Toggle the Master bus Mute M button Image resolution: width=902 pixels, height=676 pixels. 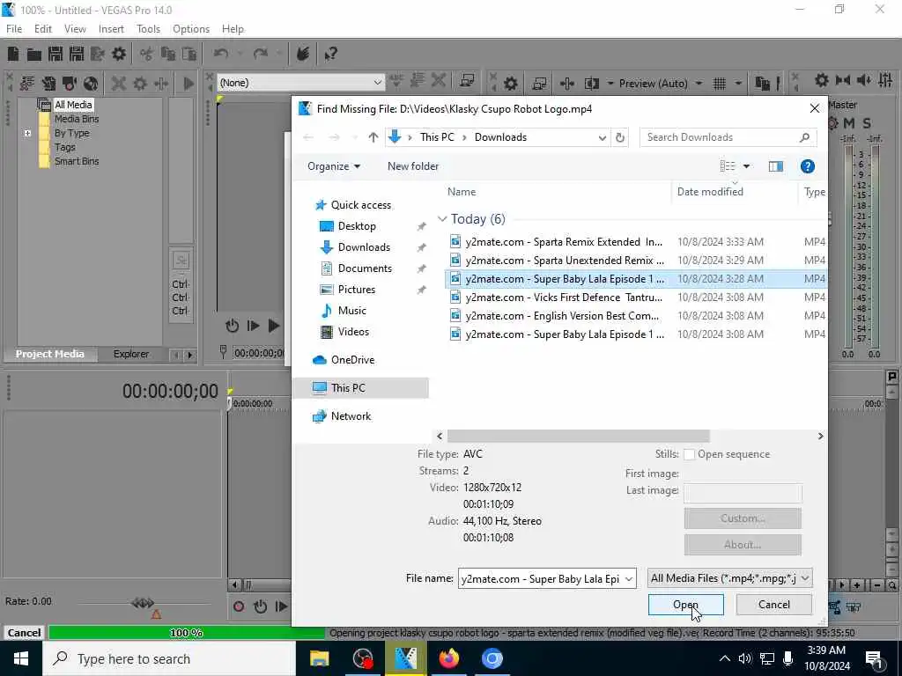(848, 123)
